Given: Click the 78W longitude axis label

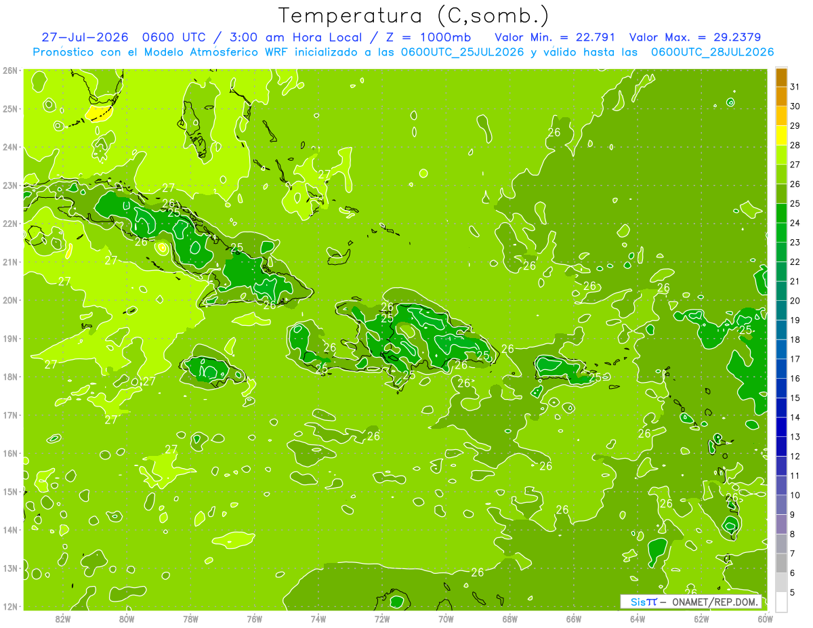Looking at the screenshot, I should pyautogui.click(x=190, y=619).
